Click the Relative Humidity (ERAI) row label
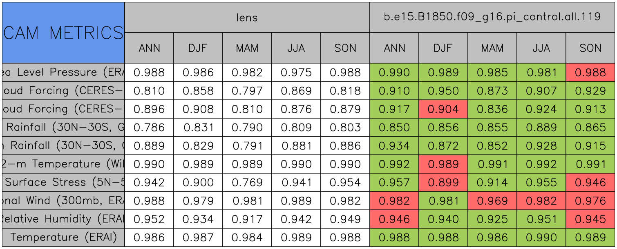Screen dimensions: 617x249 pos(63,219)
